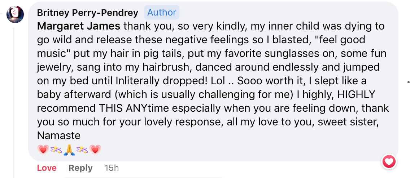The height and width of the screenshot is (178, 410).
Task: Click the word Namaste in the comment
Action: click(x=58, y=136)
